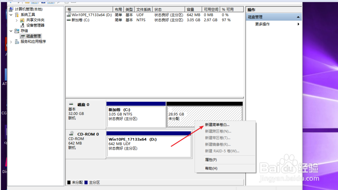Image resolution: width=338 pixels, height=190 pixels.
Task: Click the NTFS file system cell
Action: click(141, 20)
